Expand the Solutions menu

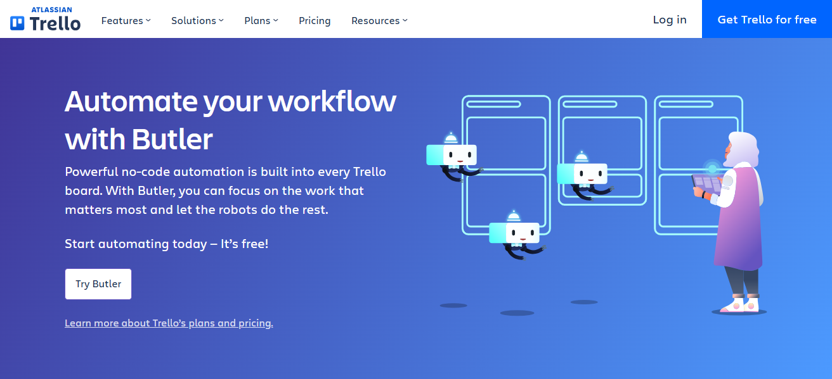197,20
